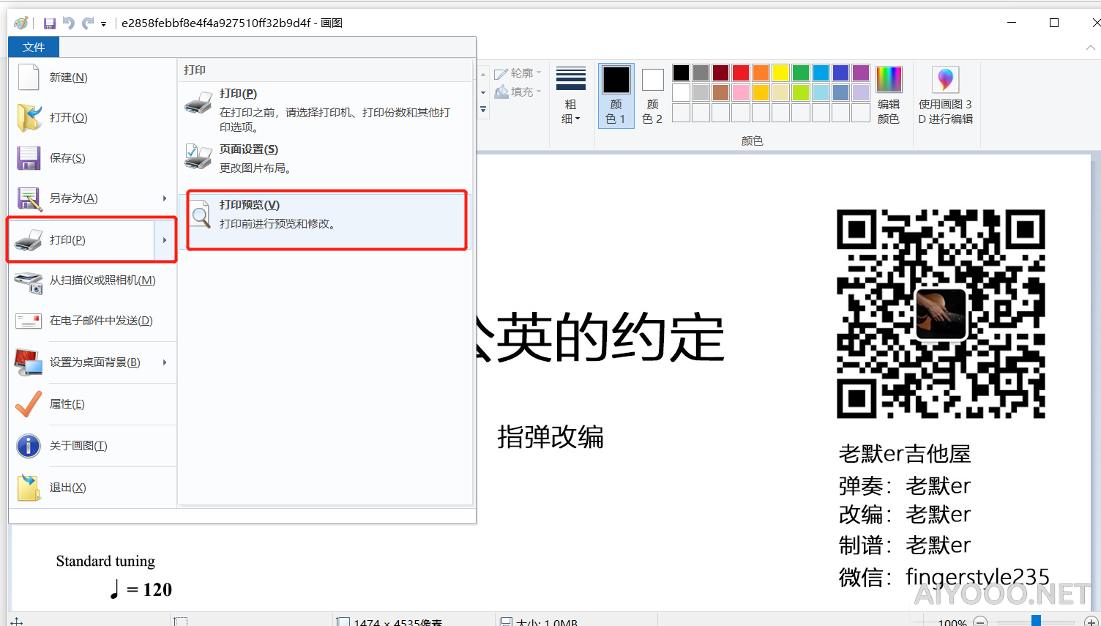Image resolution: width=1101 pixels, height=626 pixels.
Task: Click 编辑颜色 edit colors label
Action: [889, 111]
